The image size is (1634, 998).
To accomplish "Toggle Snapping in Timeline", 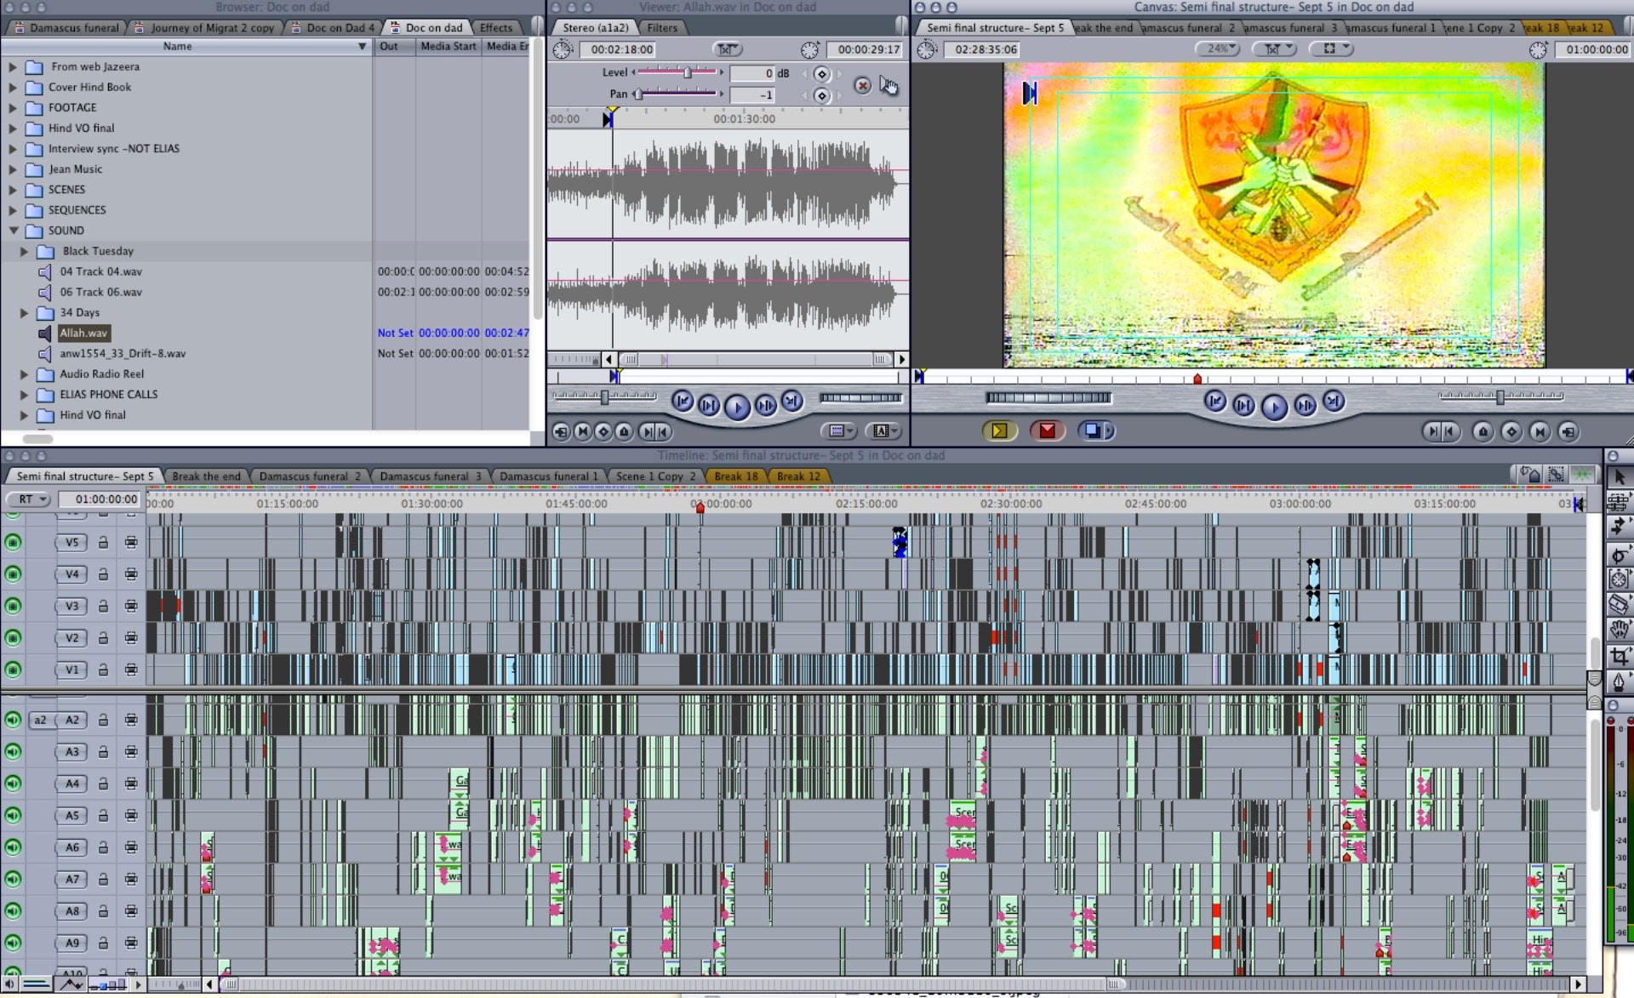I will coord(1582,475).
